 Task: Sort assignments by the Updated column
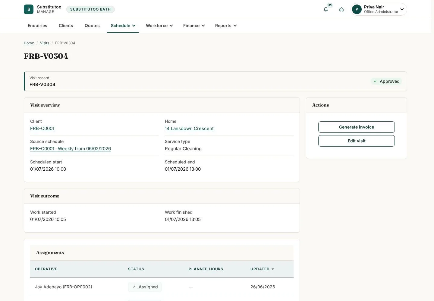coord(262,269)
